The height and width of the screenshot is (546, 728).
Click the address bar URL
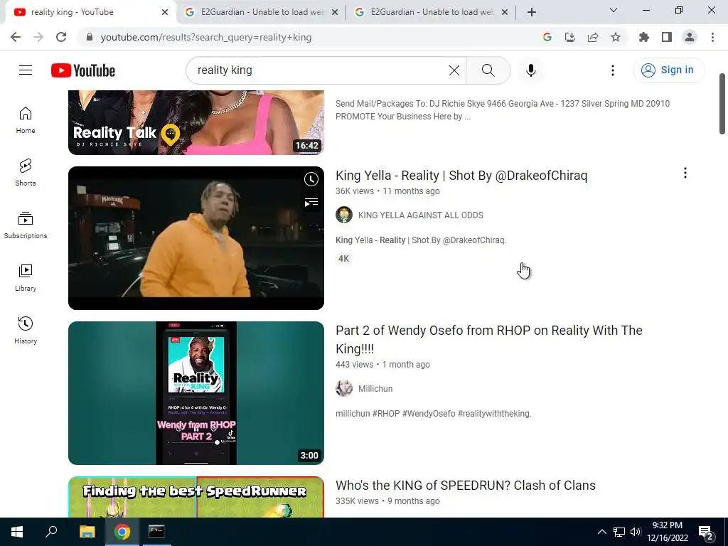(x=206, y=37)
